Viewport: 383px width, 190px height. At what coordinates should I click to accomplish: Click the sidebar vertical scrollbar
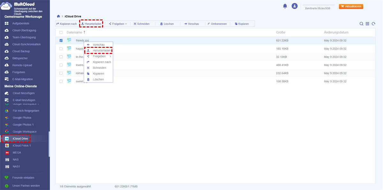49,144
